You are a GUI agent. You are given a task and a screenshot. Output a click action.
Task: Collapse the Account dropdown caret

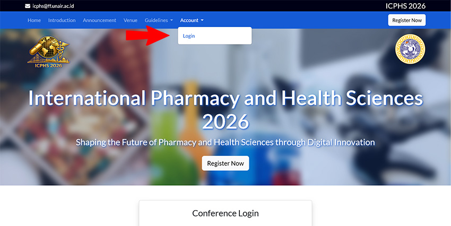click(x=202, y=20)
